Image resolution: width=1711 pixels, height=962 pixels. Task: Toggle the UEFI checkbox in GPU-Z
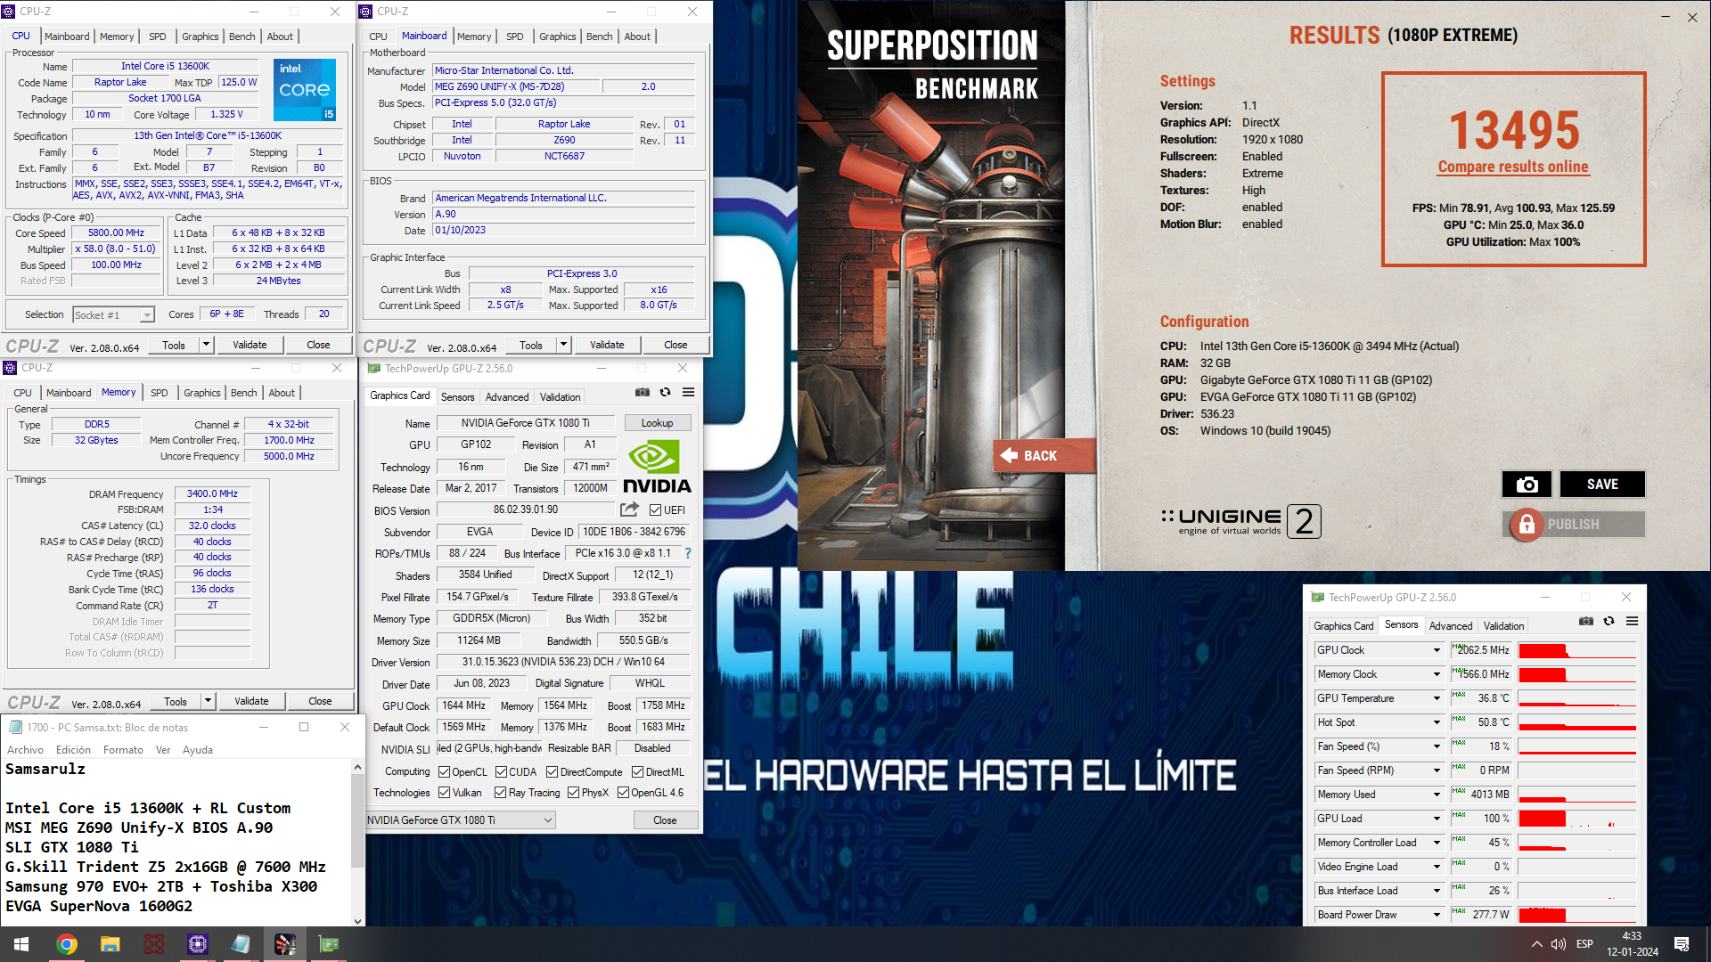(655, 510)
